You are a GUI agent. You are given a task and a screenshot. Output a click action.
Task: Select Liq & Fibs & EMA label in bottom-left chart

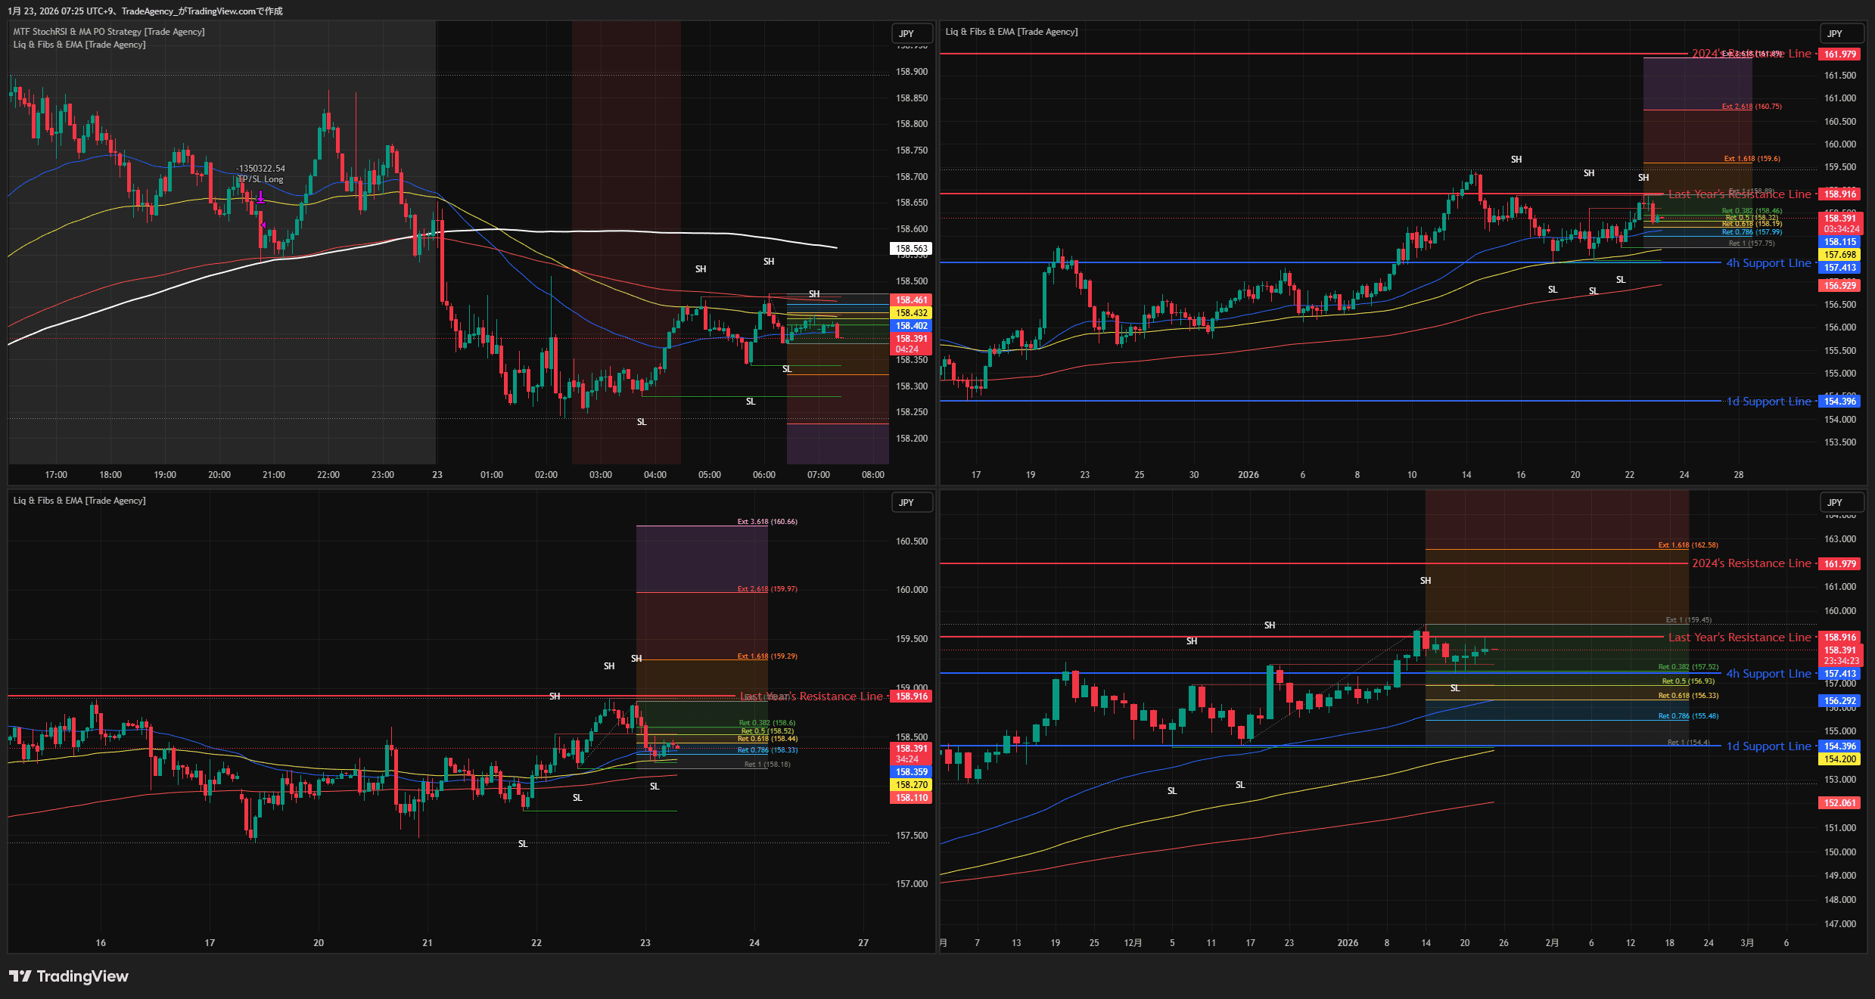(79, 501)
